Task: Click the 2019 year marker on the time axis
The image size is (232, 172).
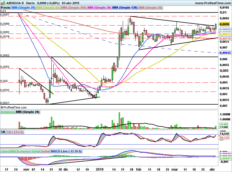Action: coord(99,169)
